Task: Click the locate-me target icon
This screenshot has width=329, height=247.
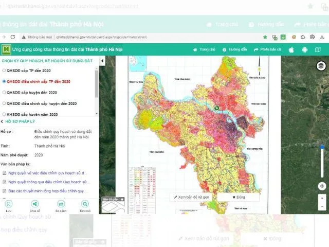Action: pos(322,186)
